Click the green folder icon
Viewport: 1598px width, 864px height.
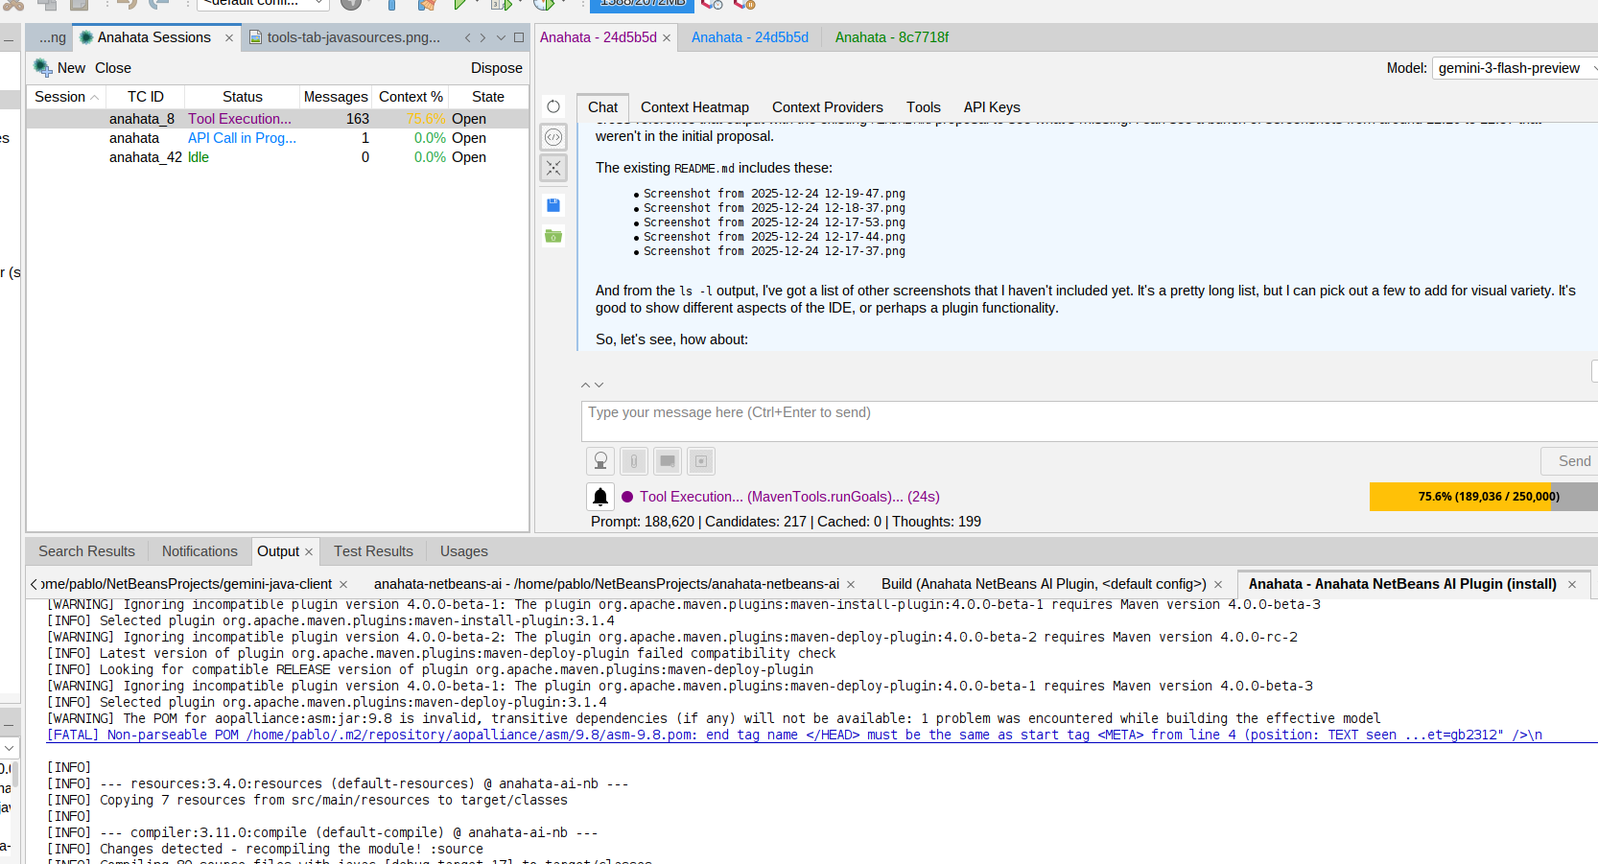point(553,236)
